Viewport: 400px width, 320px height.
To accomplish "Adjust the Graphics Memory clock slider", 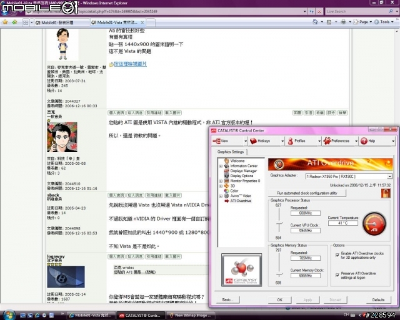I will [279, 275].
